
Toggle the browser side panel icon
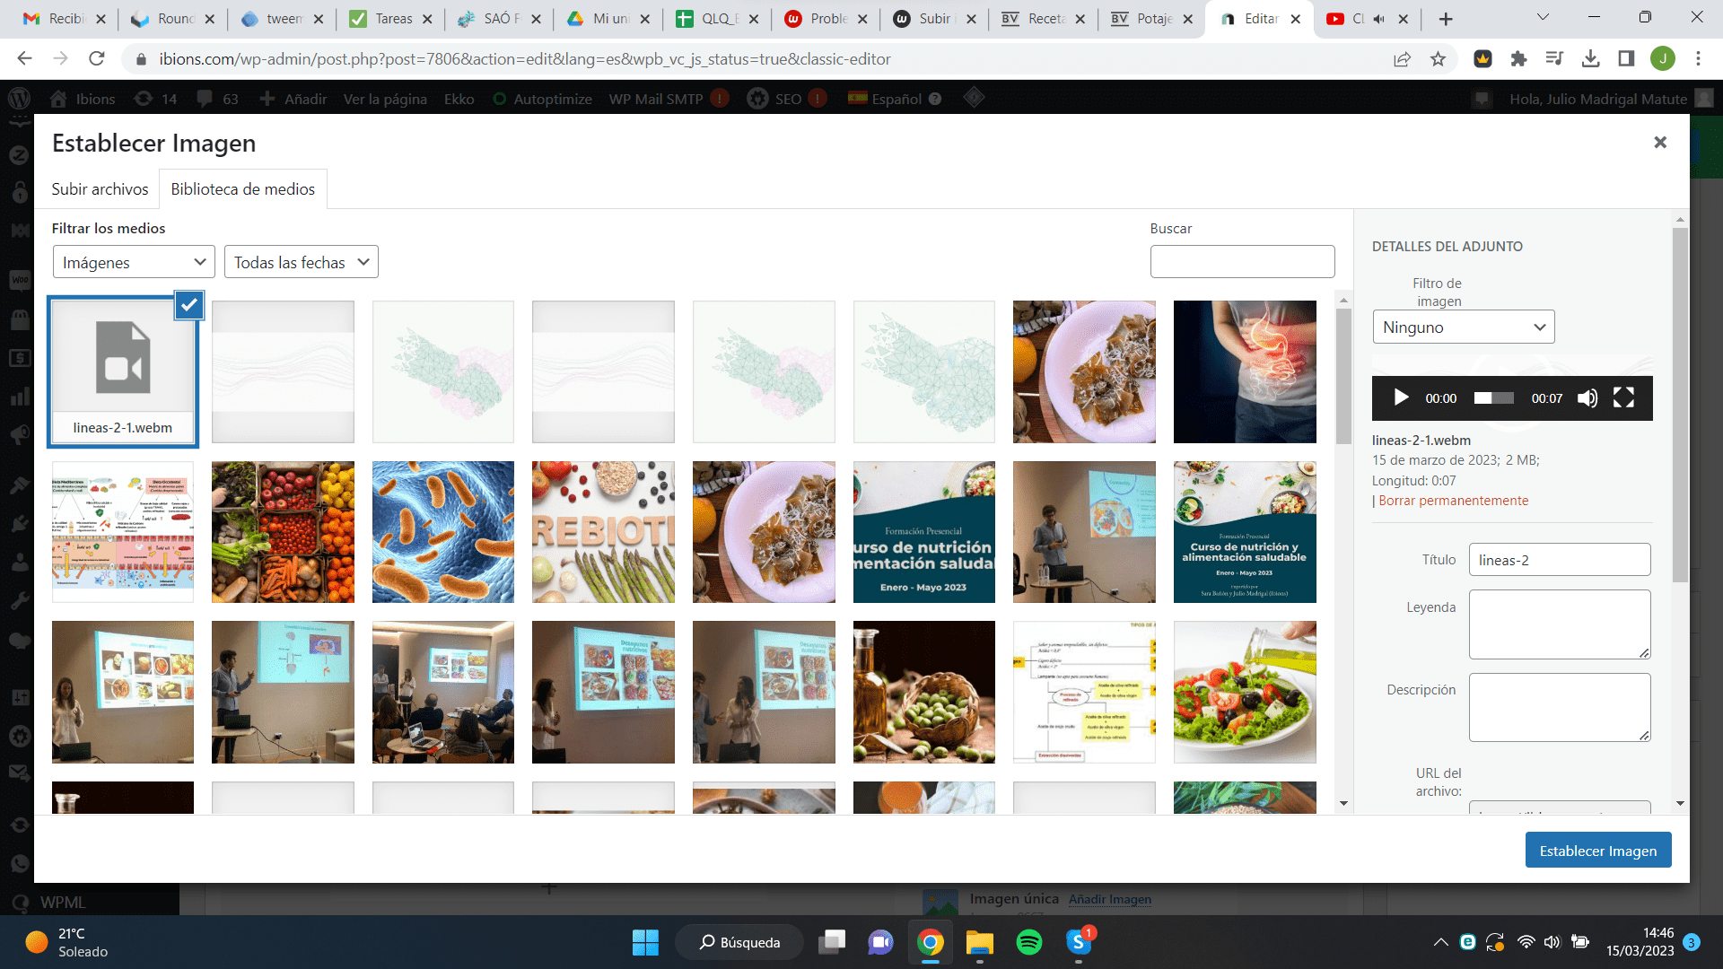(1626, 59)
